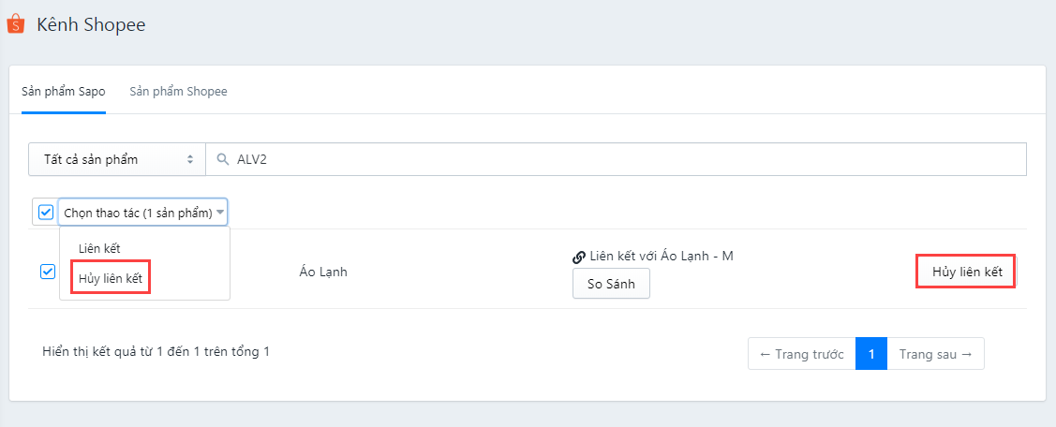
Task: Go to next page with Trang sau
Action: tap(935, 354)
